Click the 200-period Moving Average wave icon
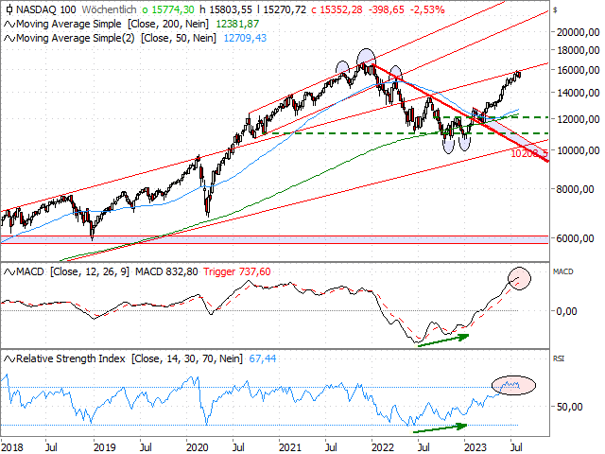605x454 pixels. pyautogui.click(x=9, y=25)
